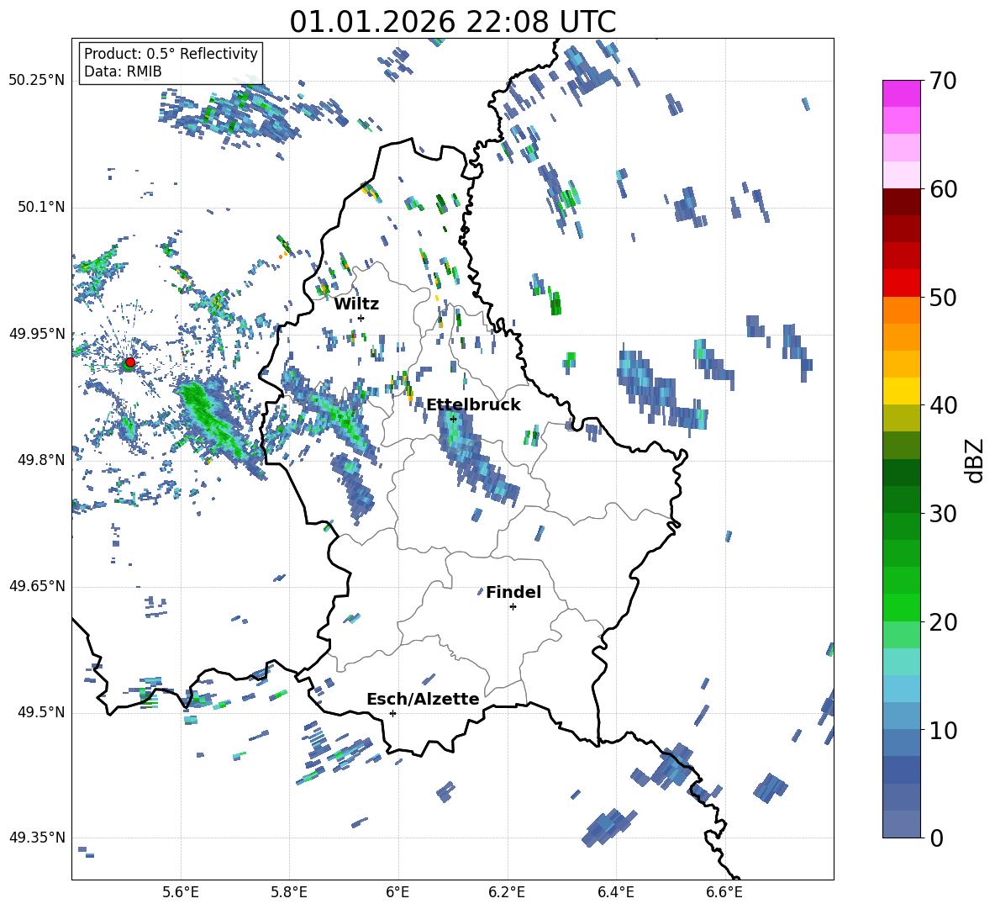This screenshot has height=909, width=995.
Task: Click the Findel station cross marker
Action: (x=513, y=607)
